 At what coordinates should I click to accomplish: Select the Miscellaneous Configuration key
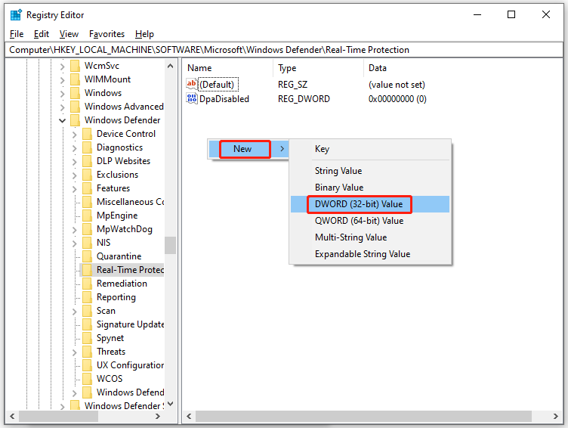(x=130, y=202)
